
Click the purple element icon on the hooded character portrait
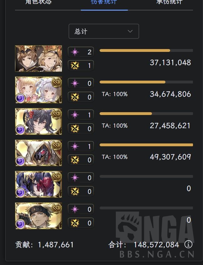pos(20,161)
